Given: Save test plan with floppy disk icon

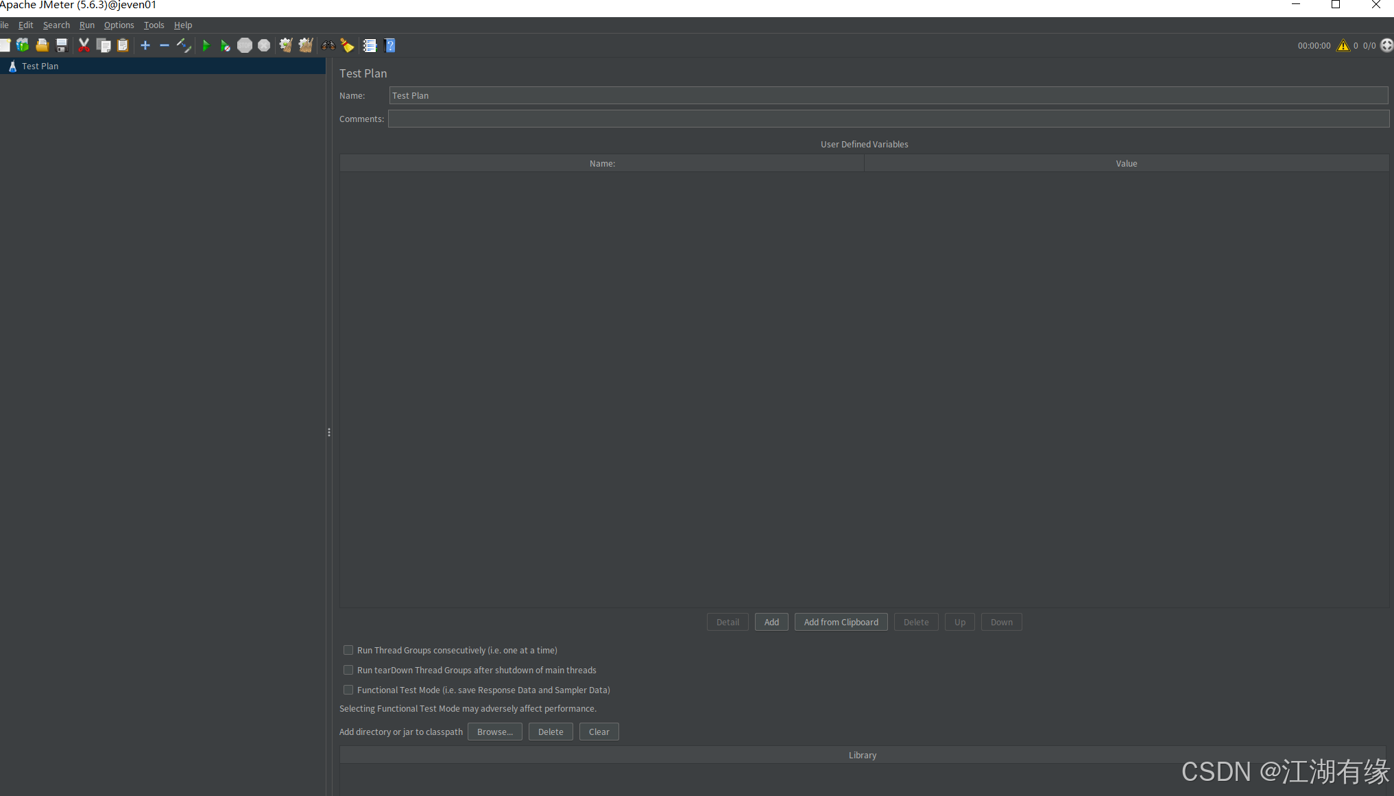Looking at the screenshot, I should tap(62, 45).
